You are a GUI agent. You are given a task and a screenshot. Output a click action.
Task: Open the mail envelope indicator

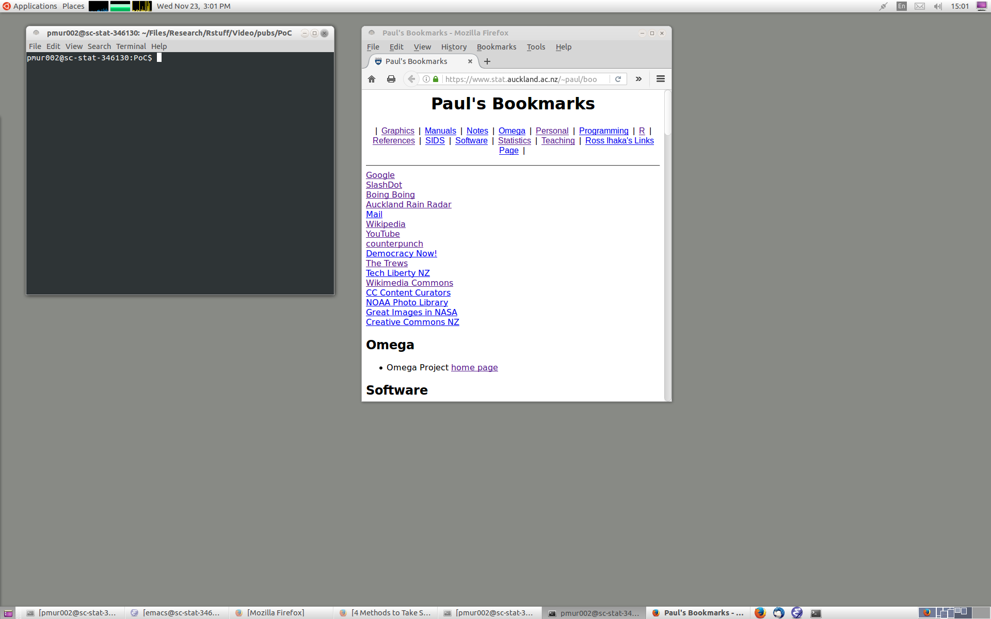coord(920,6)
